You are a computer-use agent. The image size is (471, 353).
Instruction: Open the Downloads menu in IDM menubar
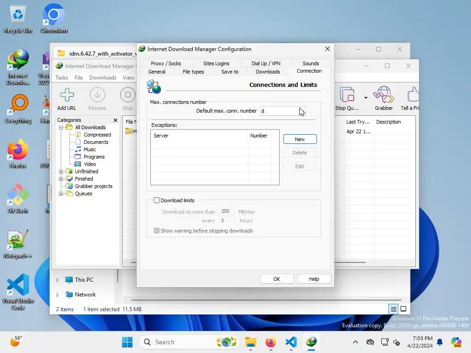click(x=103, y=77)
